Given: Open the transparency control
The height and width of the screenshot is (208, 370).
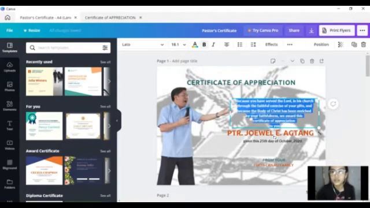Looking at the screenshot, I should click(341, 44).
